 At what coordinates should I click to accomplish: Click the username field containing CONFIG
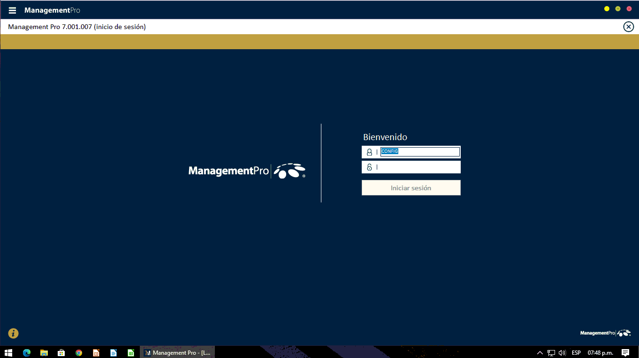click(419, 152)
